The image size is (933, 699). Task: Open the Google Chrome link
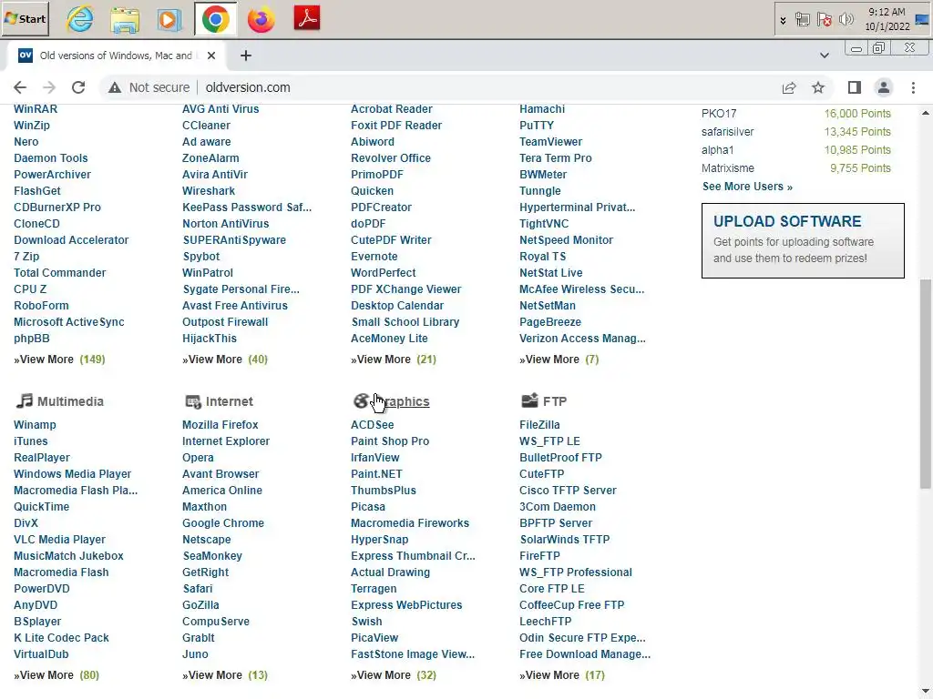pyautogui.click(x=223, y=523)
